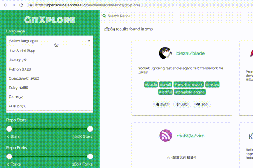Click the Repo Stars maximum slider handle
This screenshot has height=168, width=253.
[90, 129]
